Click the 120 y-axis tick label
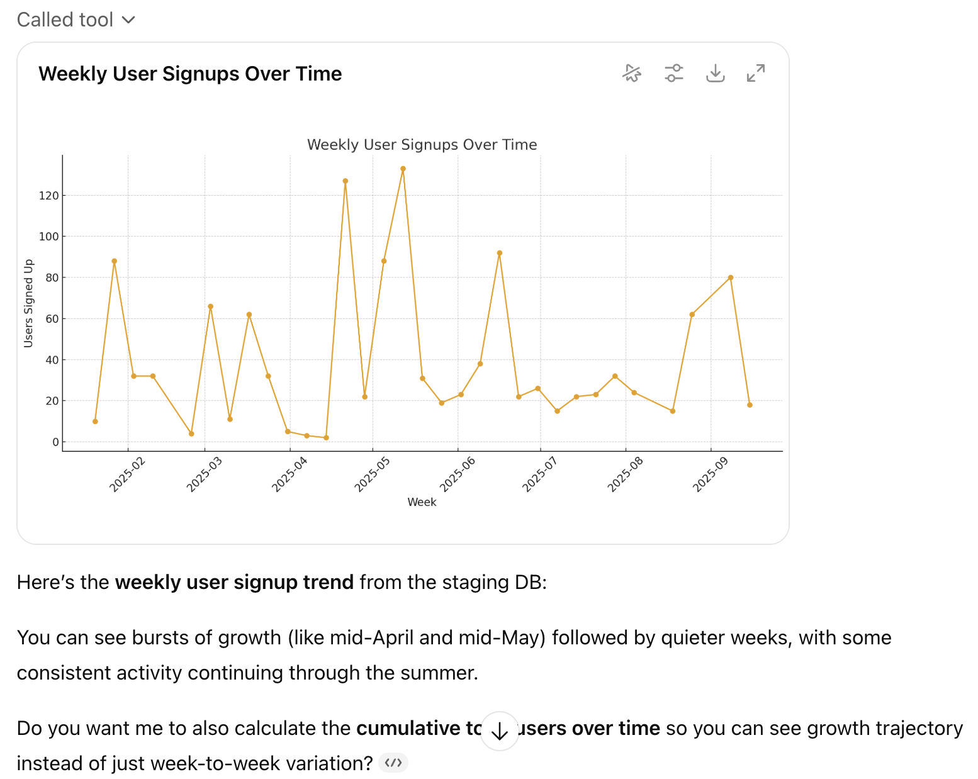The image size is (978, 779). click(x=48, y=196)
